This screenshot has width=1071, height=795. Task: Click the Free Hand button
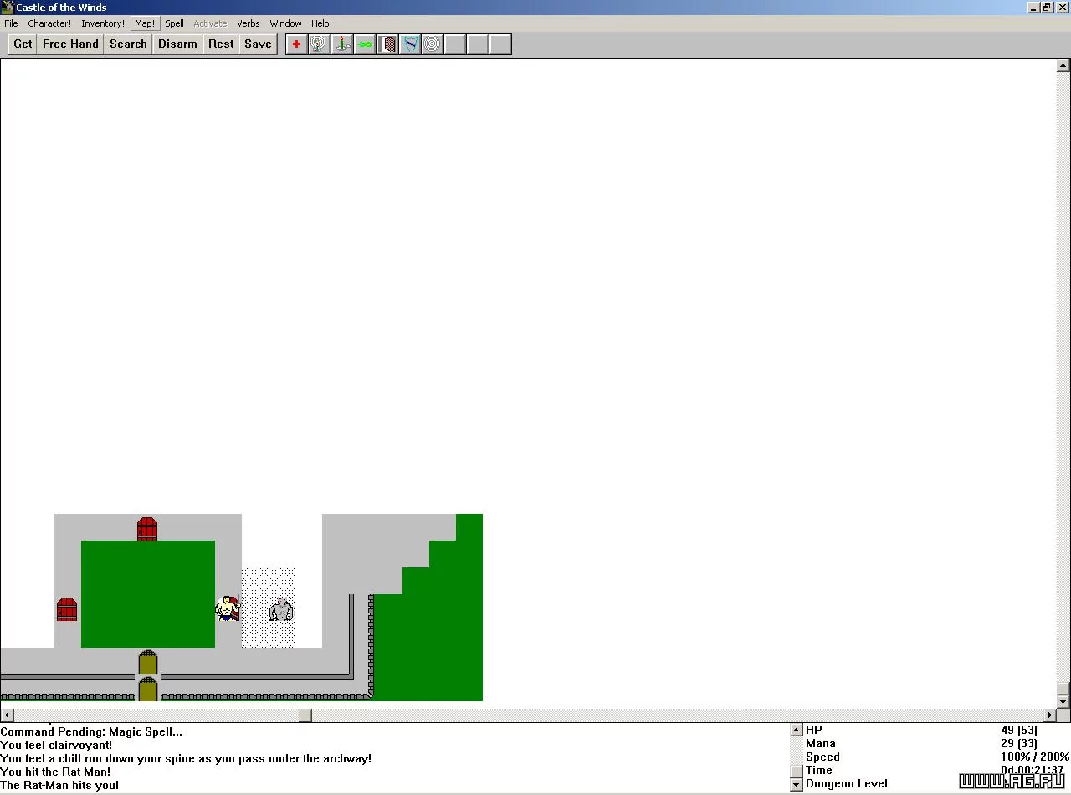click(x=71, y=44)
